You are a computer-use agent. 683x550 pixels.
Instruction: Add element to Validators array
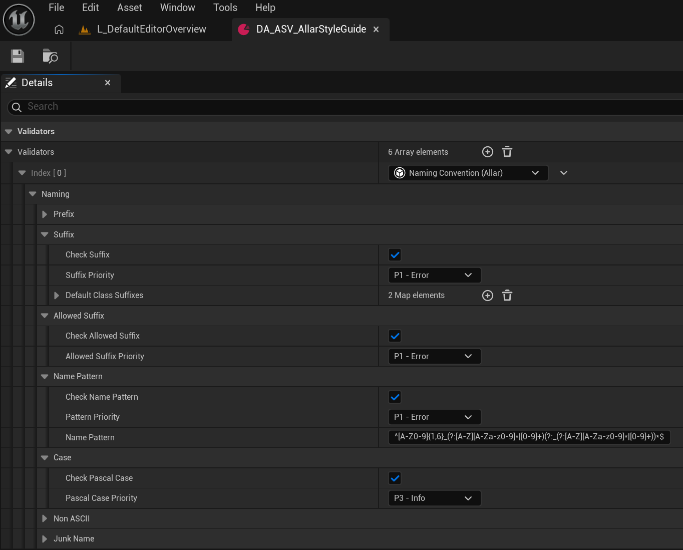[x=488, y=152]
